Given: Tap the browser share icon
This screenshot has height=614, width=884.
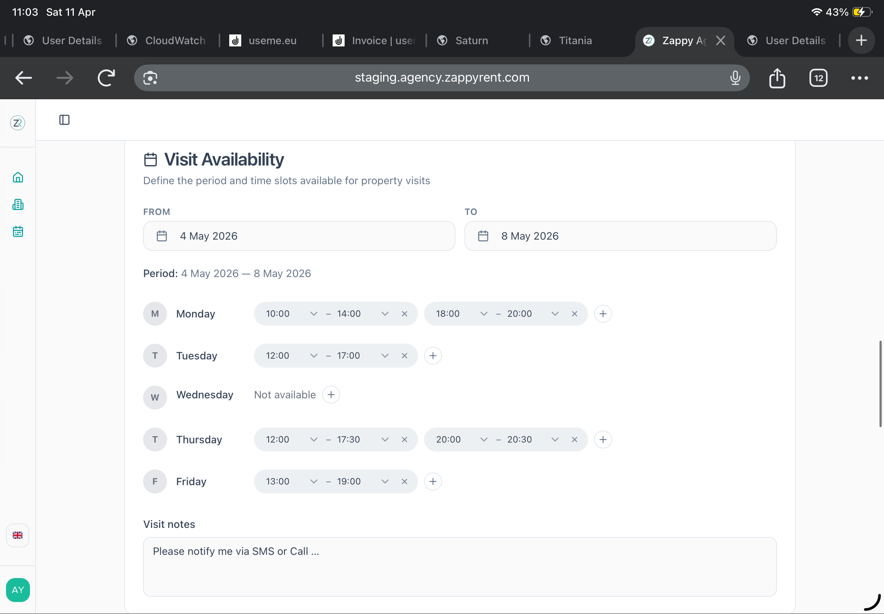Looking at the screenshot, I should click(x=777, y=78).
